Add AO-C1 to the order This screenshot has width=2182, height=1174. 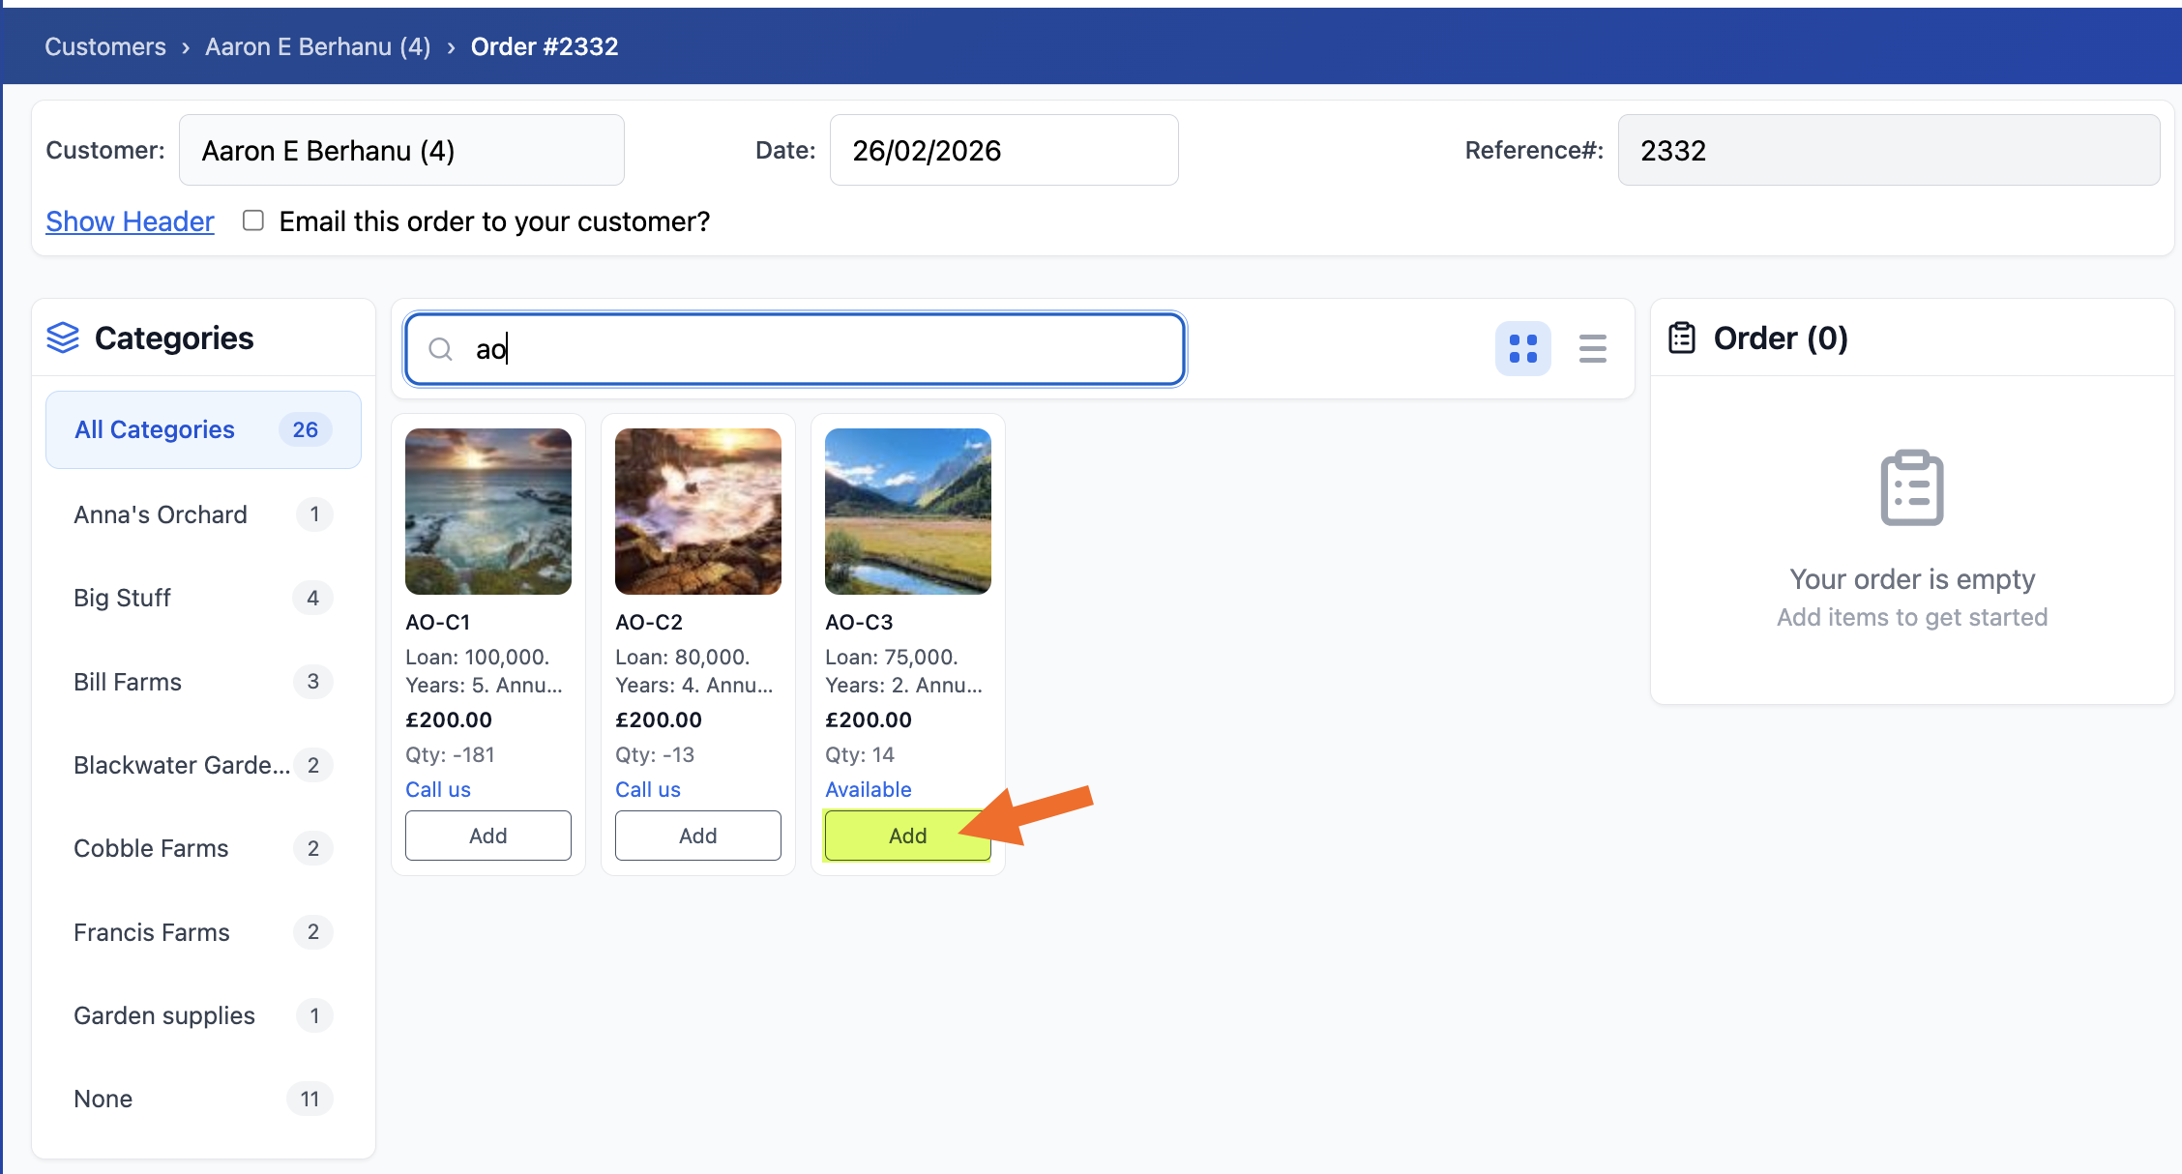tap(487, 836)
